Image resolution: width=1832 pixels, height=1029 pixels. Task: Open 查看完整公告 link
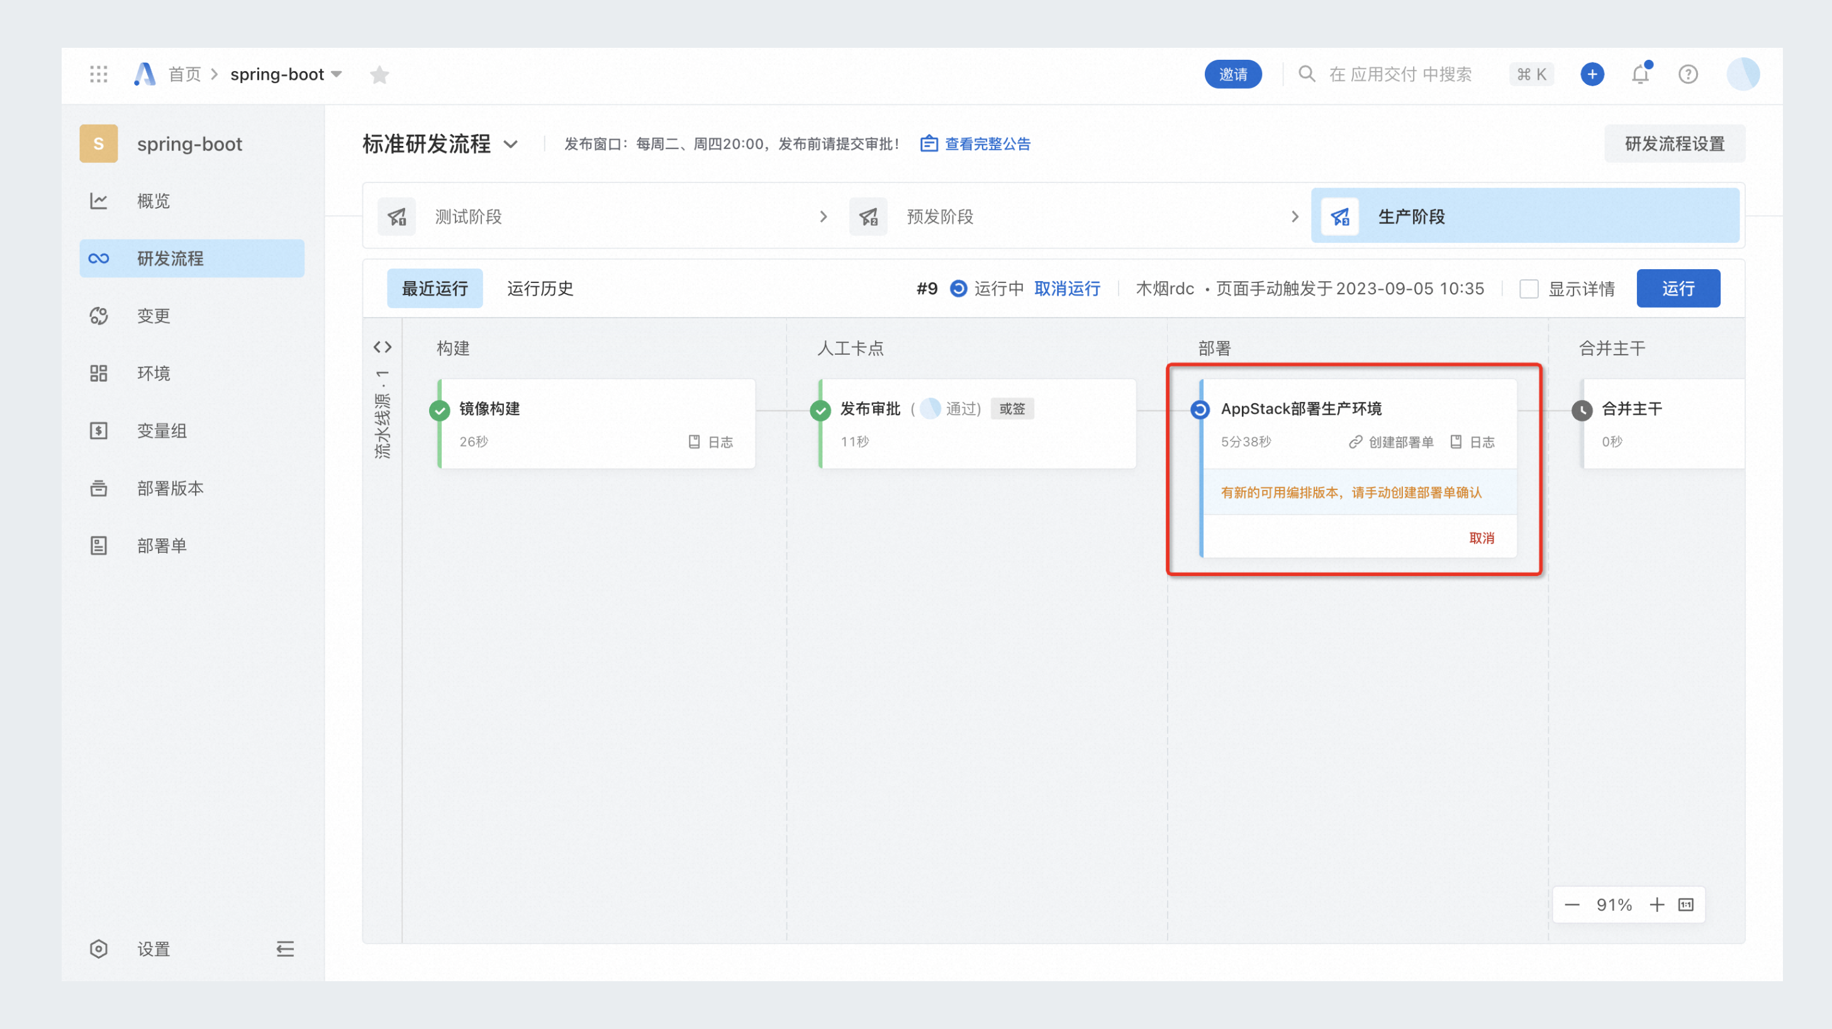point(987,143)
